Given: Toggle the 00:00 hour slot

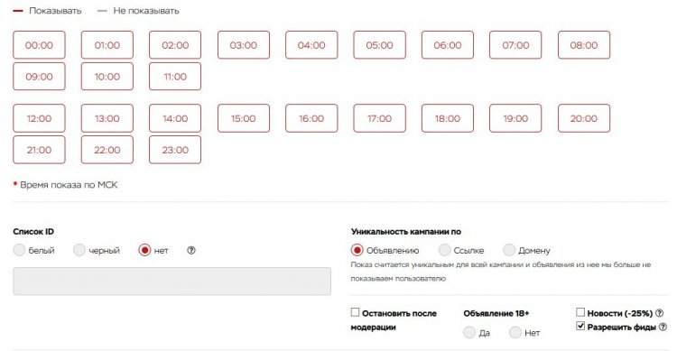Looking at the screenshot, I should [x=40, y=45].
